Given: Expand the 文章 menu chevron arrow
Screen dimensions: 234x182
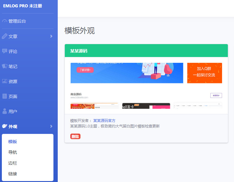Looking at the screenshot, I should 51,36.
